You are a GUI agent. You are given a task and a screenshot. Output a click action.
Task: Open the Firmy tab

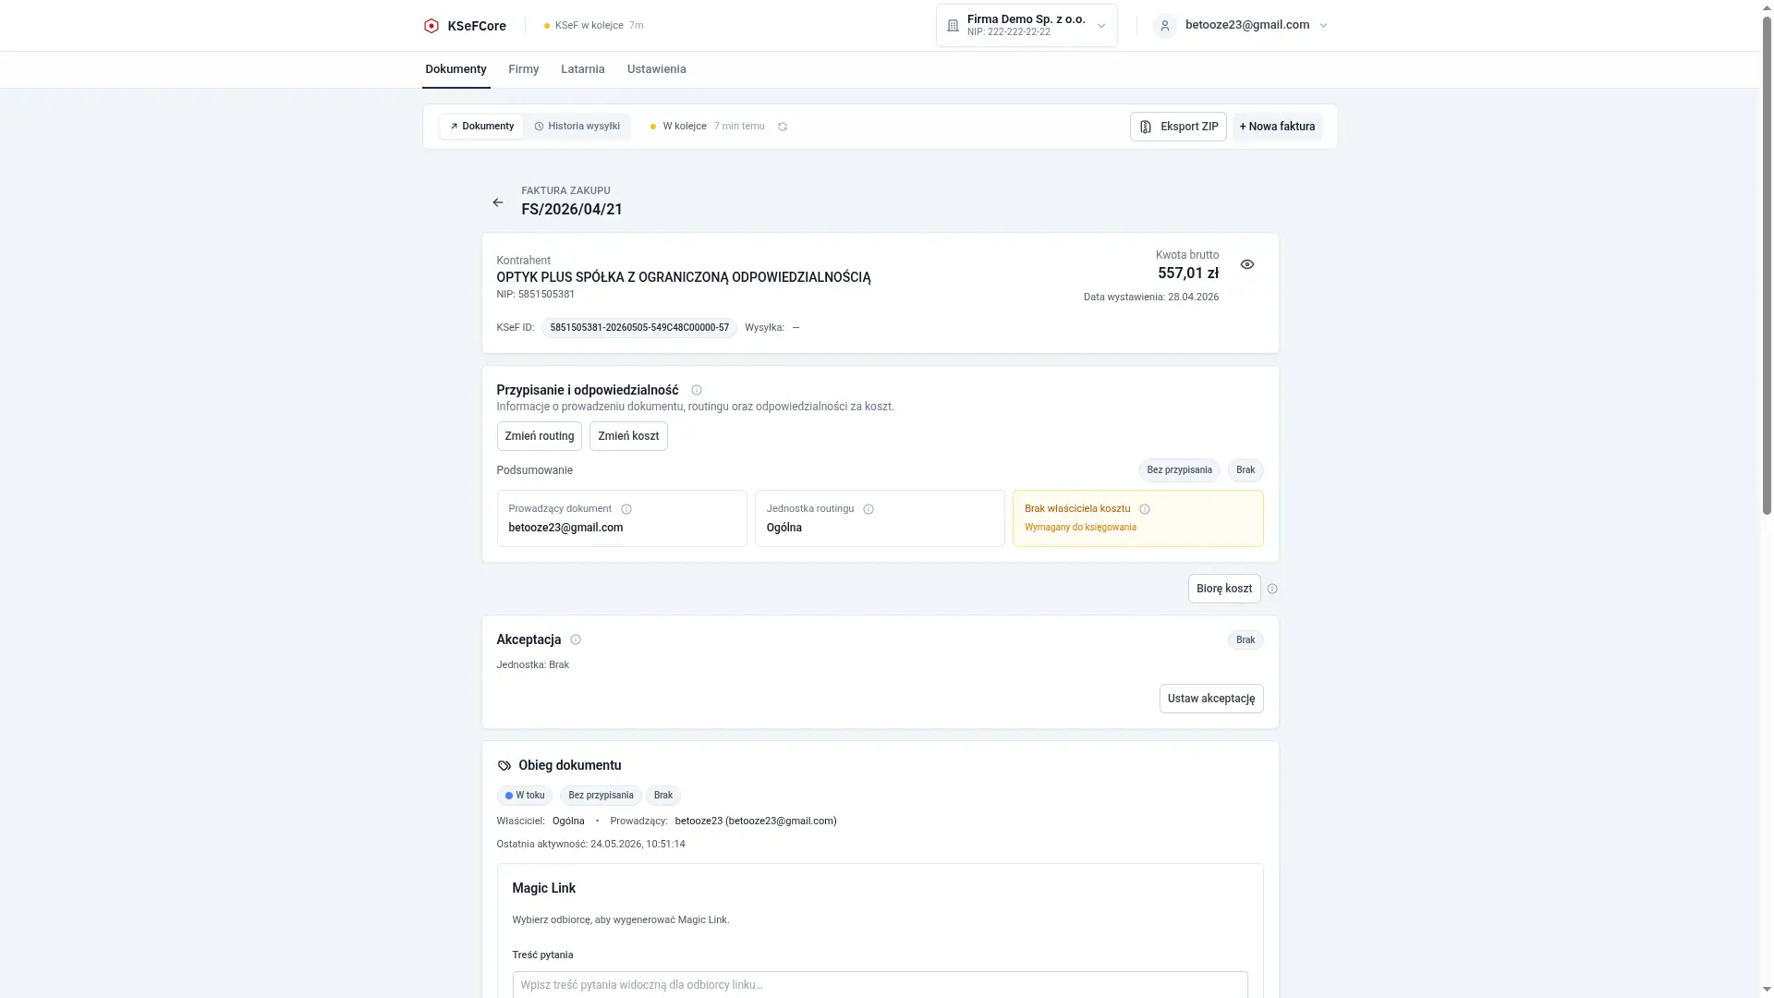pyautogui.click(x=523, y=69)
